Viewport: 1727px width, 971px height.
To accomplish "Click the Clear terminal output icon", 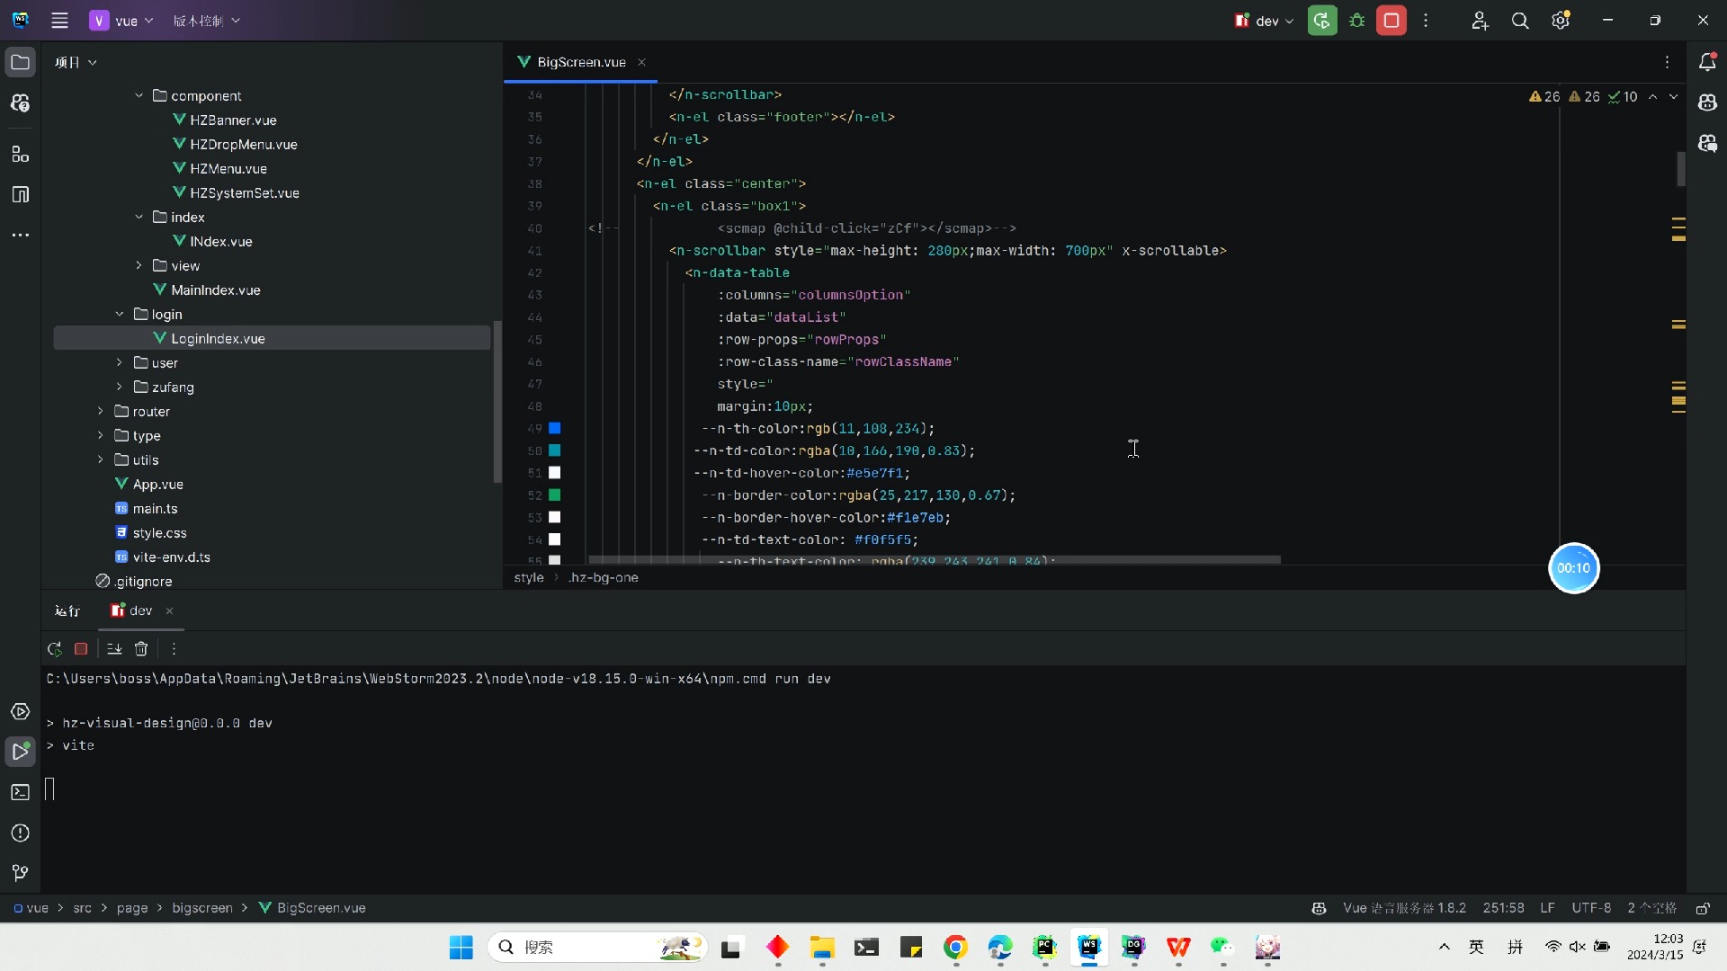I will point(141,648).
